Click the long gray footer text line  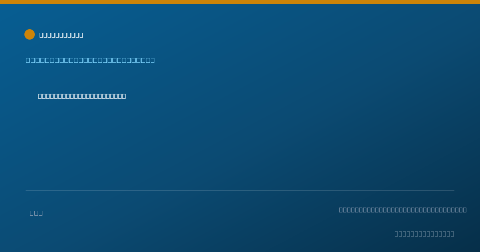403,210
